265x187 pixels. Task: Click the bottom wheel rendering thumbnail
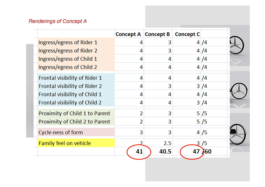click(240, 133)
